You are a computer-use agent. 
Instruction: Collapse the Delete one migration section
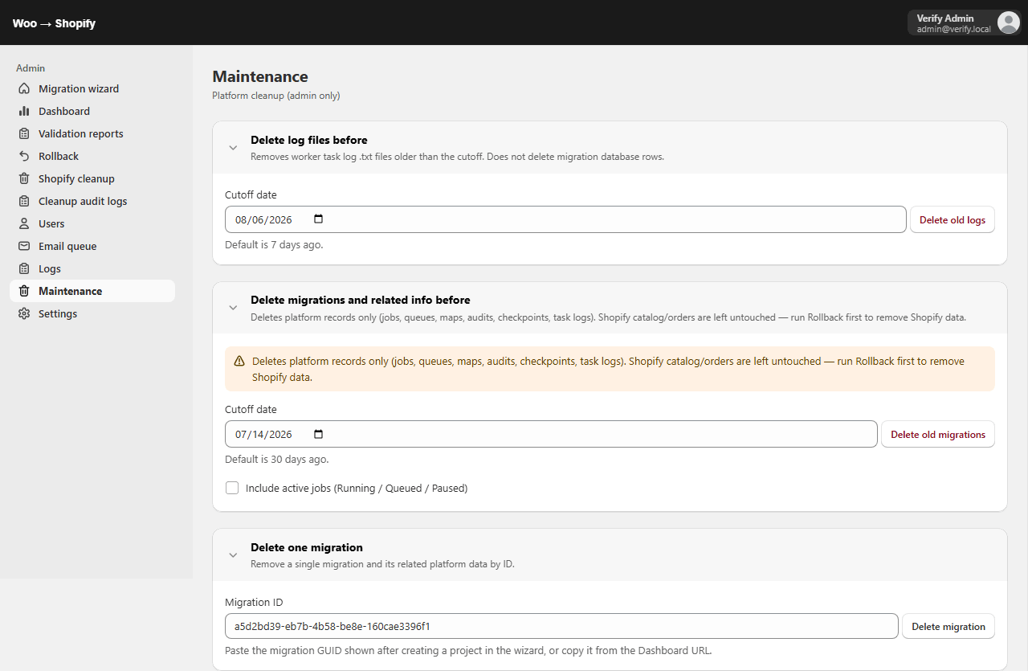click(x=233, y=555)
